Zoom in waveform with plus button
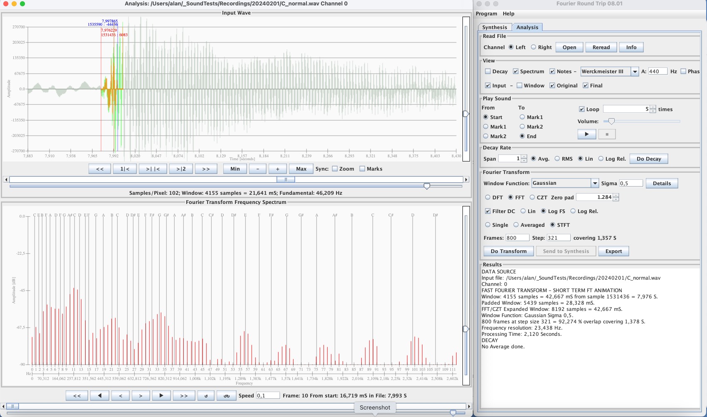This screenshot has width=707, height=417. [x=277, y=169]
